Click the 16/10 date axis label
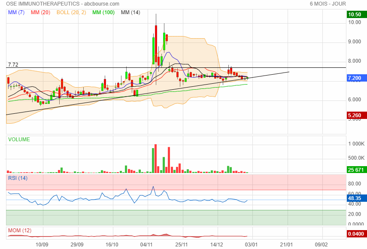Viewport: 367px width, 249px height. pyautogui.click(x=112, y=245)
